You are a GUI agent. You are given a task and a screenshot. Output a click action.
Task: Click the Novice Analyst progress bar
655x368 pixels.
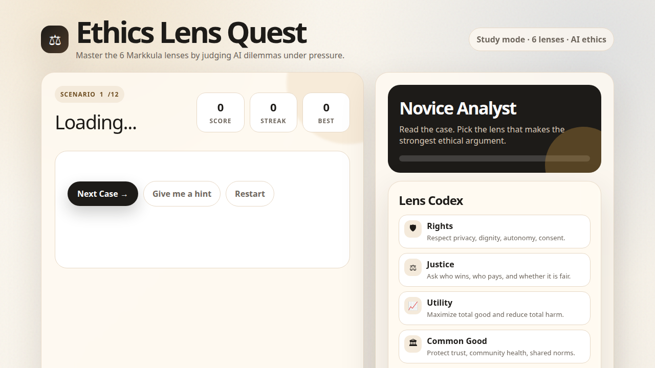click(x=494, y=158)
